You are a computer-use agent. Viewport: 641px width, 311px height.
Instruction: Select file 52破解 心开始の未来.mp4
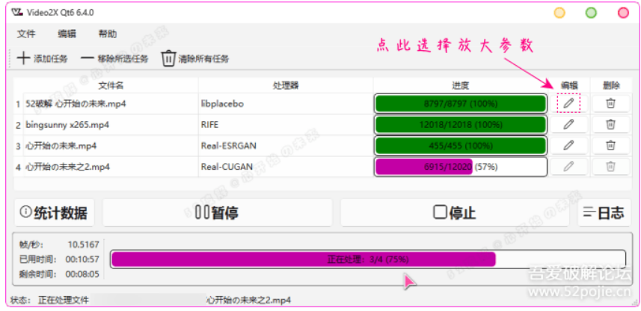point(111,104)
